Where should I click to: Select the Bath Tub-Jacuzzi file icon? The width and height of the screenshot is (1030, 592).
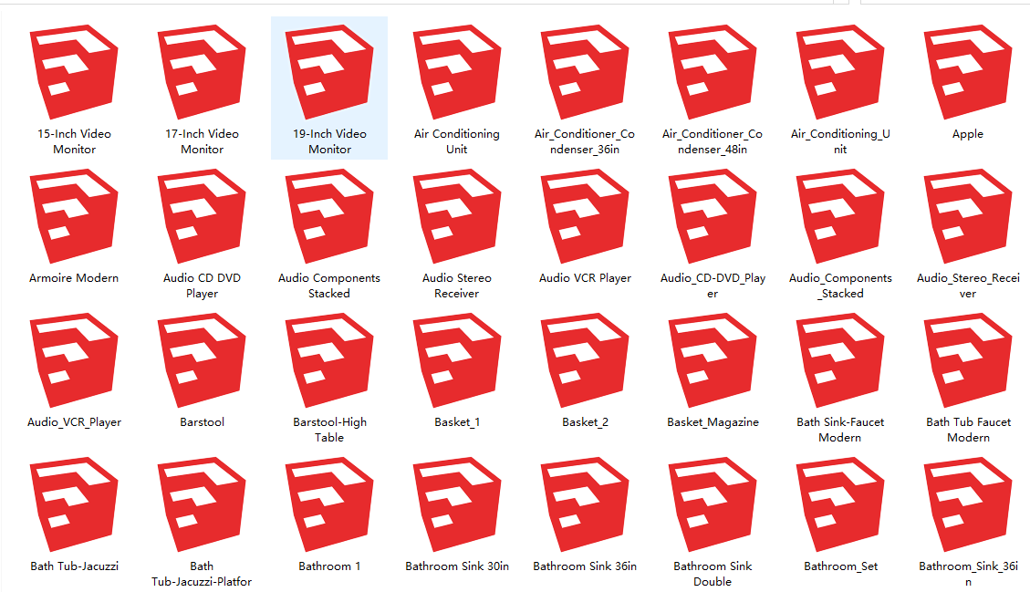74,504
